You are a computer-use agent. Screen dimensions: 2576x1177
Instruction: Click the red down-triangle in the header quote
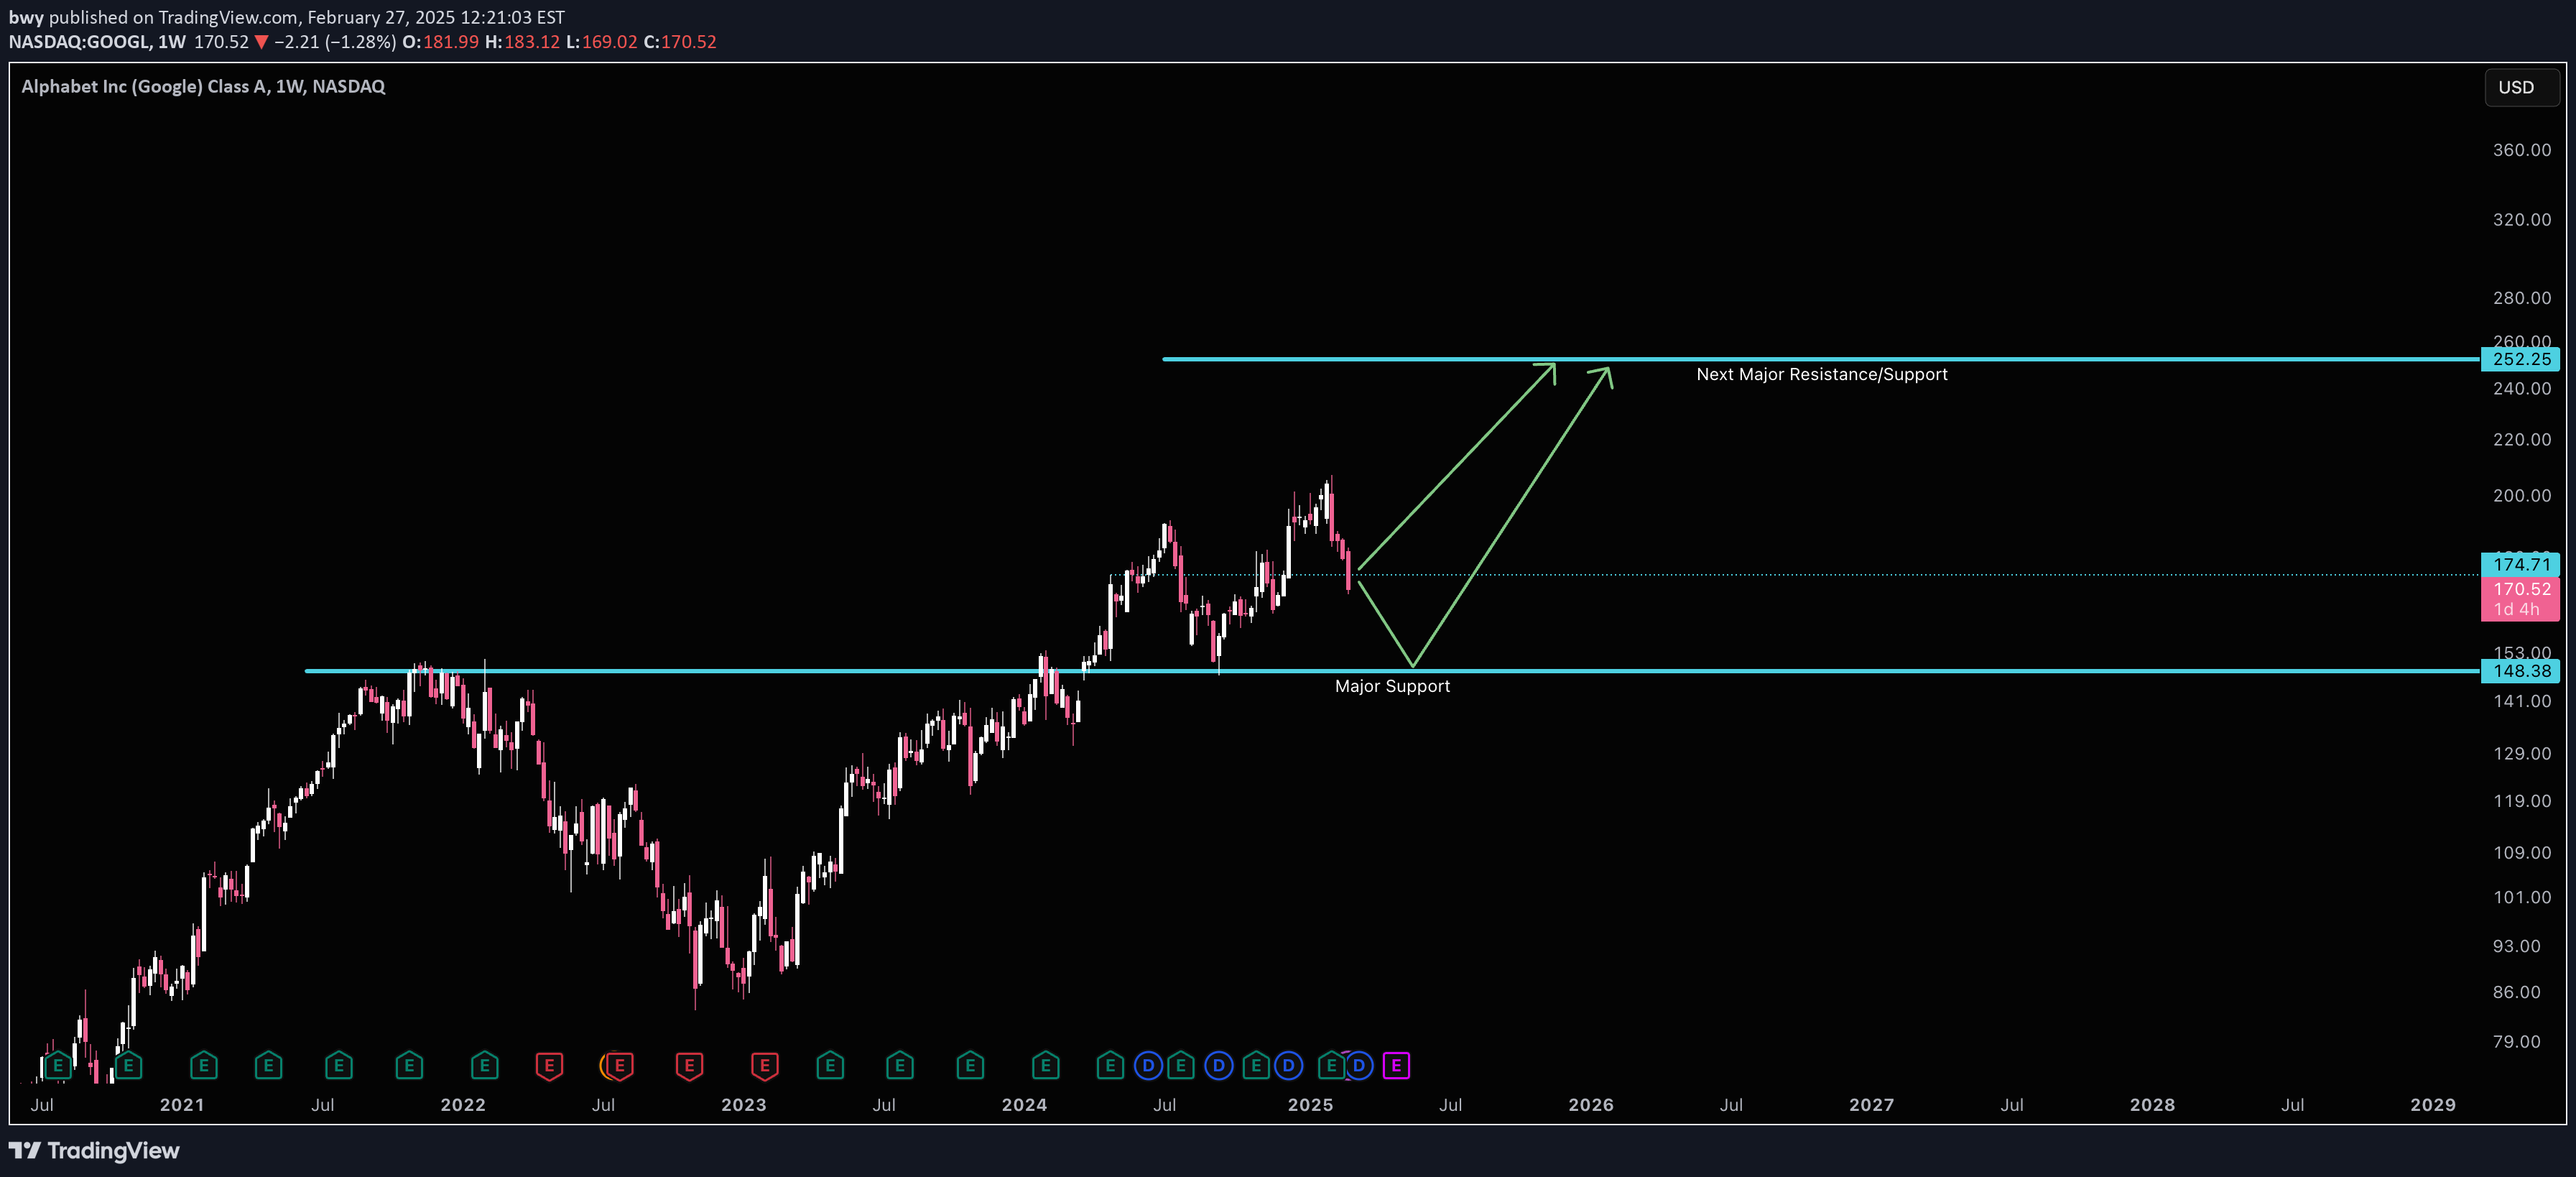pos(261,42)
